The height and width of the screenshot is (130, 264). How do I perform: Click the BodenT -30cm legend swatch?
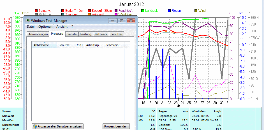(x=89, y=11)
